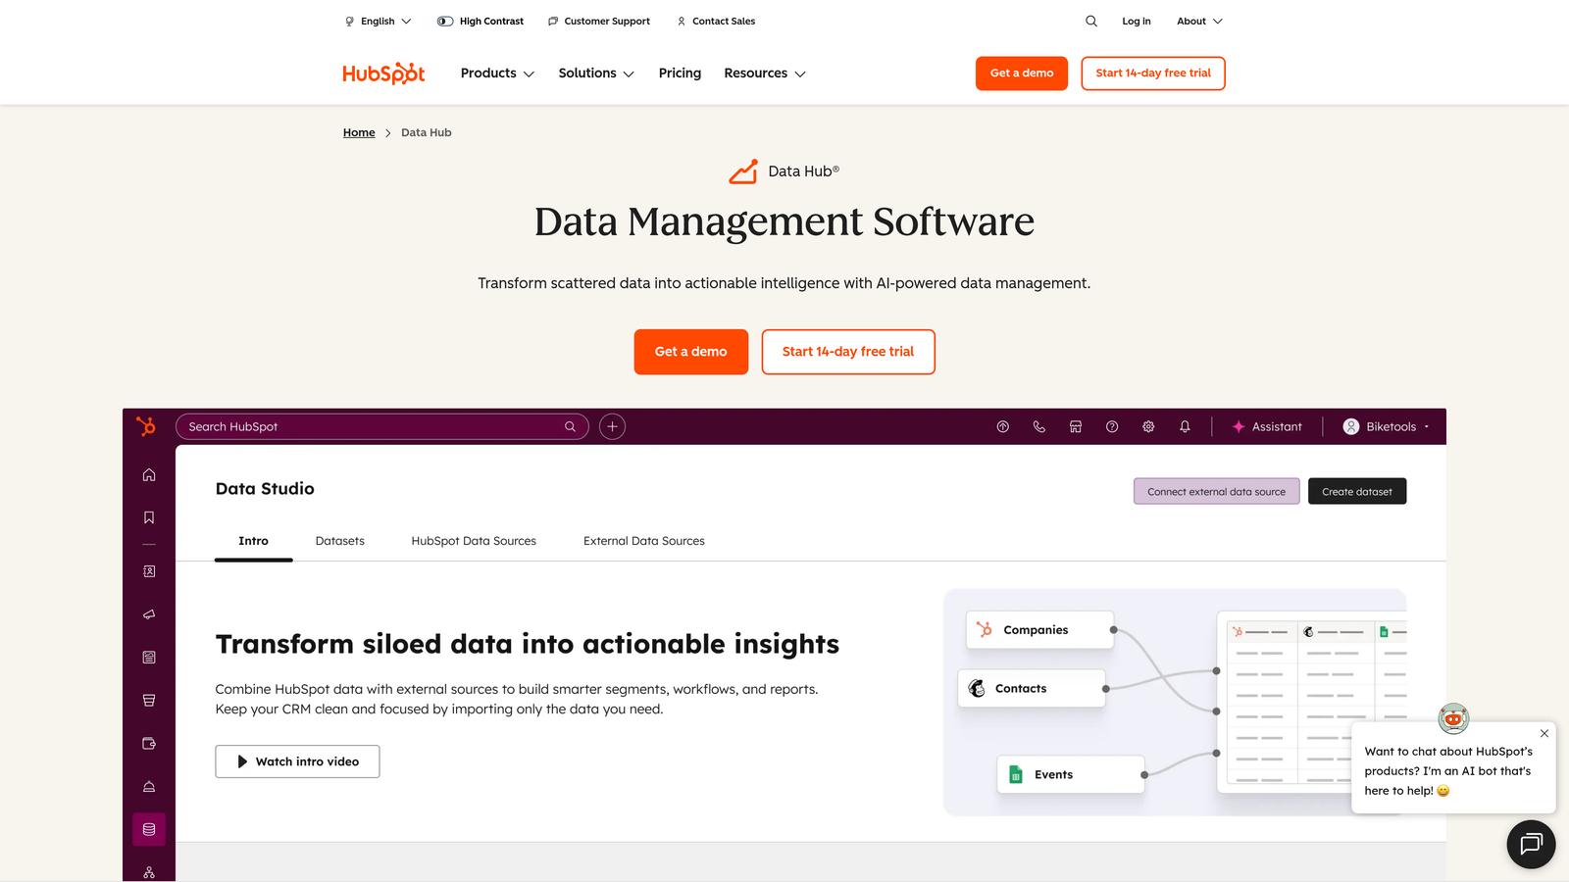Image resolution: width=1569 pixels, height=882 pixels.
Task: Select the phone call icon in the top bar
Action: 1039,426
